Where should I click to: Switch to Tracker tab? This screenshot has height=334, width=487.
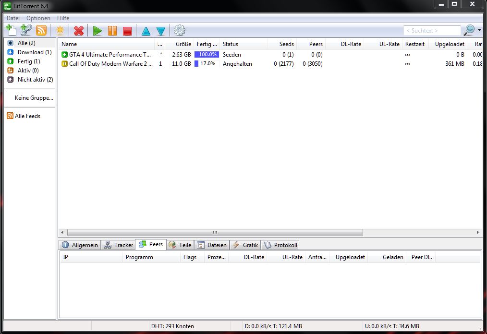coord(118,245)
